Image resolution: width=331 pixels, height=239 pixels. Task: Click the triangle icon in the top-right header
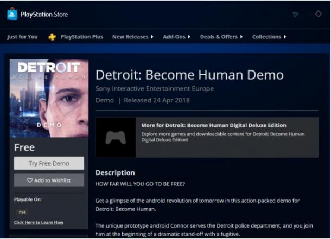point(296,15)
